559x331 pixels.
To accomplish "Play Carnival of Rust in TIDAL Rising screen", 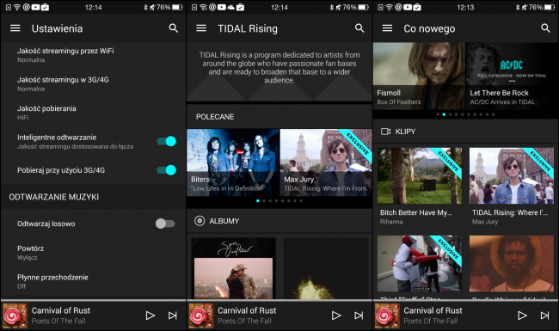I will pyautogui.click(x=336, y=316).
